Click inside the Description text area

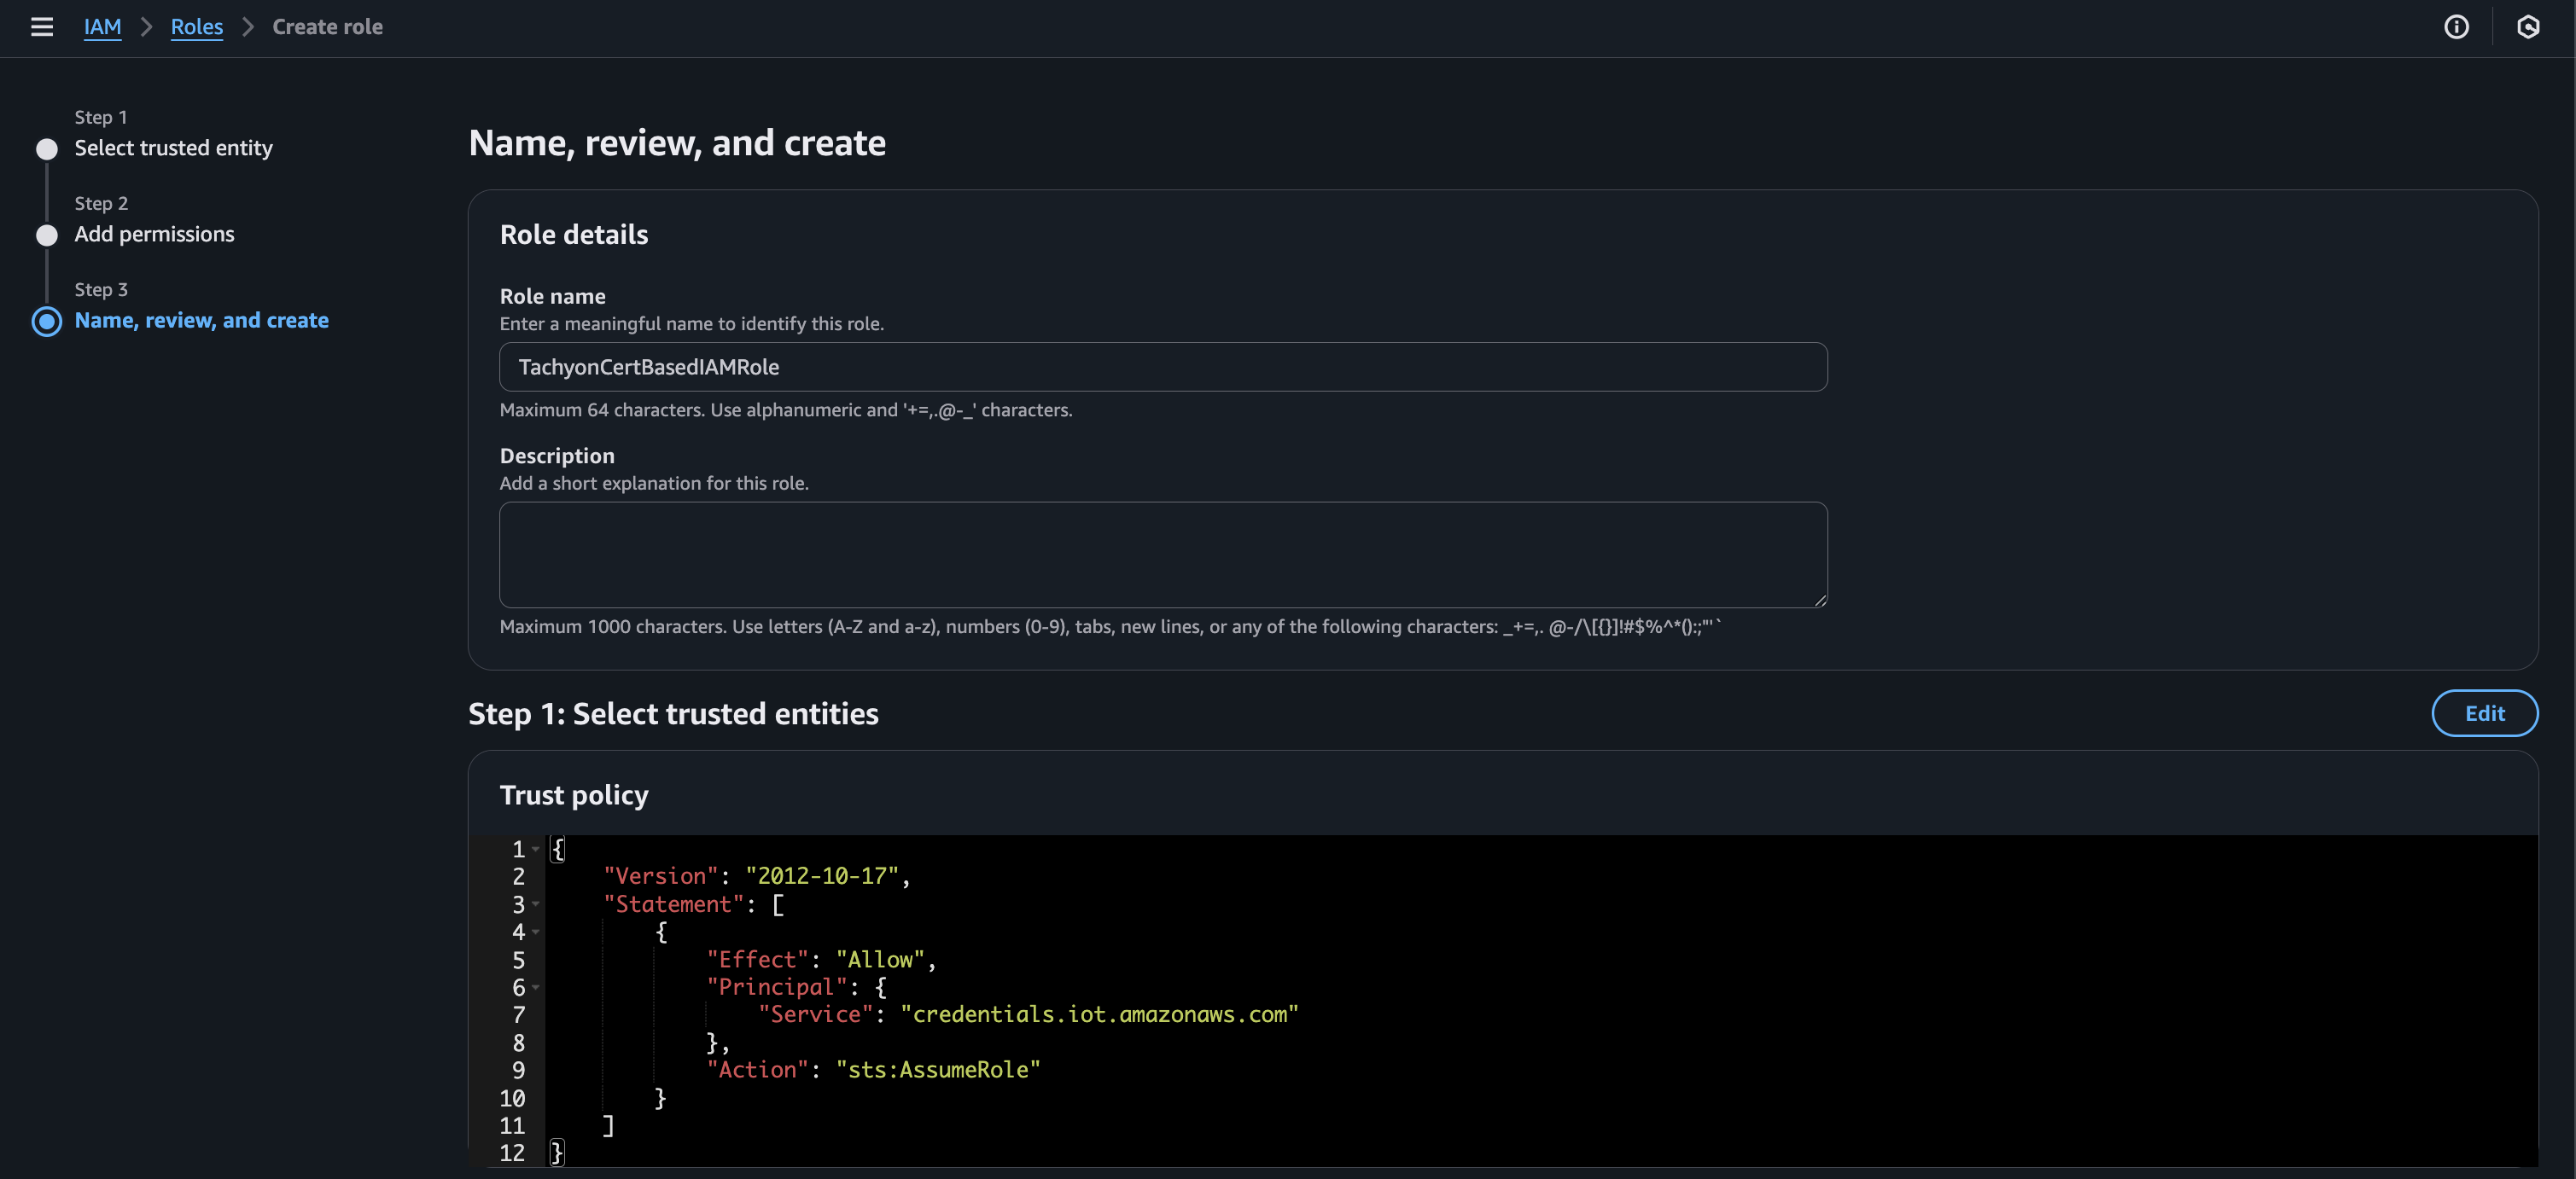[x=1162, y=555]
